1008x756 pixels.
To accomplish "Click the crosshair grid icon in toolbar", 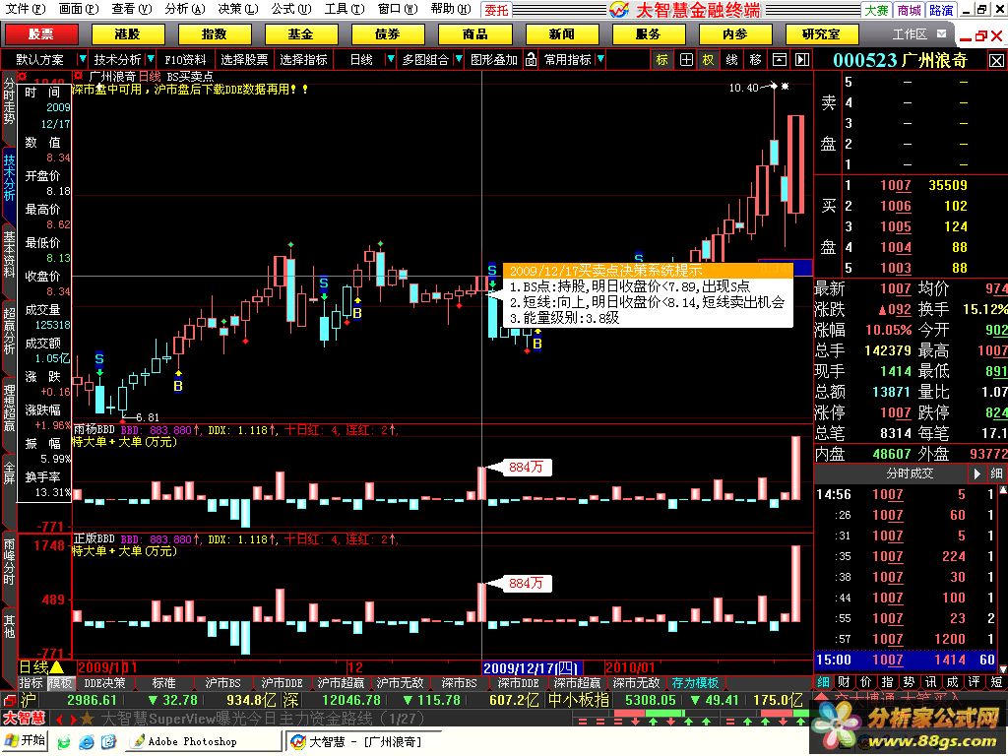I will click(x=686, y=60).
